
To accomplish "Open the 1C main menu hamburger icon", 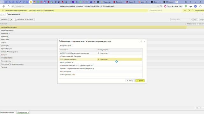I will pos(3,10).
